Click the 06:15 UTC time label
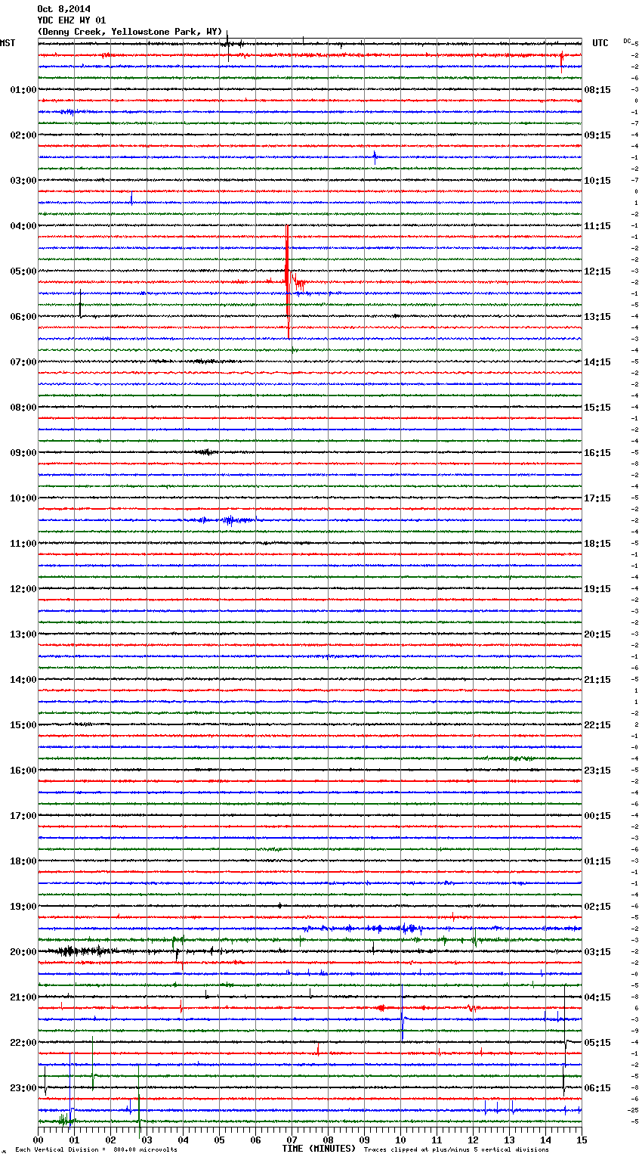 597,1088
